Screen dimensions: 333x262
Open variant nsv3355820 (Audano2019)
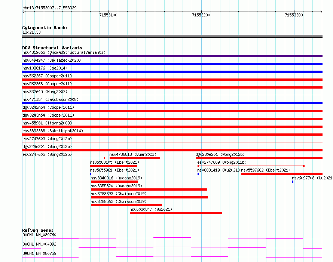pos(116,186)
